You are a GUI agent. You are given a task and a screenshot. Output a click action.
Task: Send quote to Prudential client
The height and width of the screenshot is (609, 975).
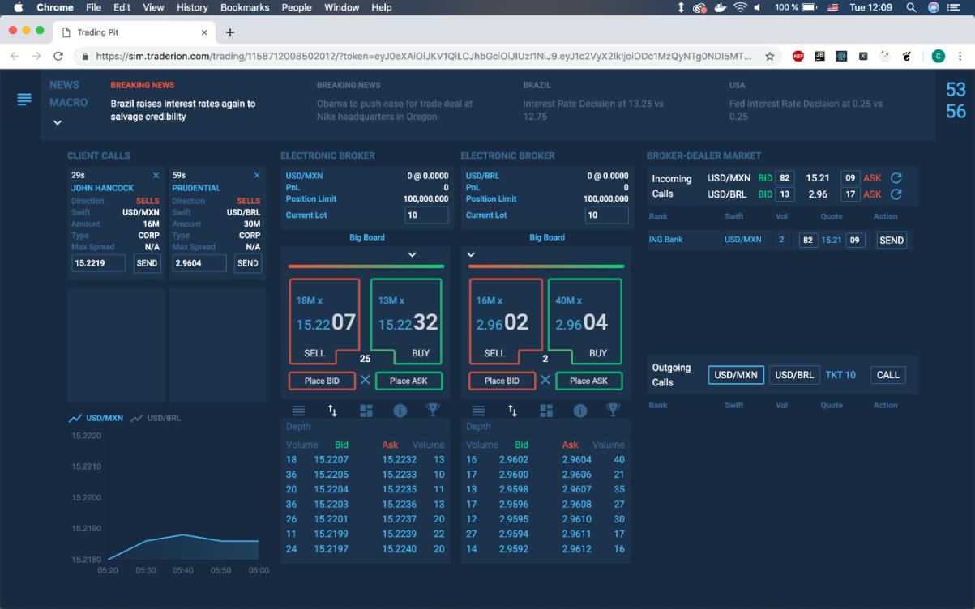[x=248, y=263]
